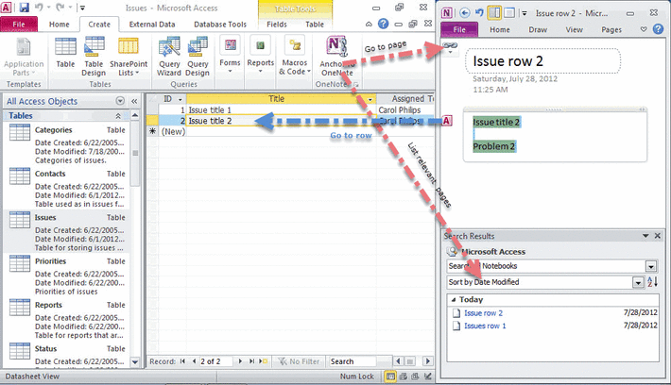Open OneNote View tab

coord(575,30)
